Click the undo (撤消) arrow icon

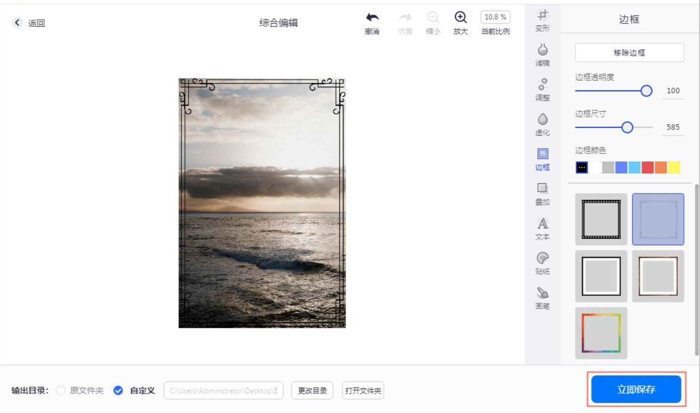tap(372, 17)
